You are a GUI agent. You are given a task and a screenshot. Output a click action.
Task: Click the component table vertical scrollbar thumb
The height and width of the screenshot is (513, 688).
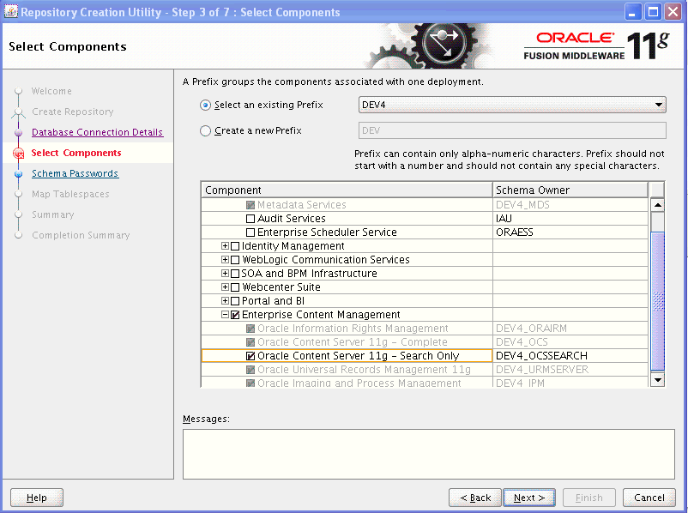point(657,301)
